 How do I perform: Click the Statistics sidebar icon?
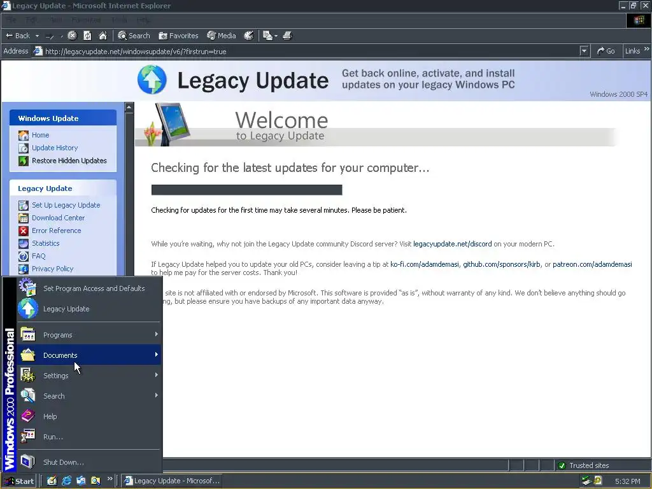point(24,243)
